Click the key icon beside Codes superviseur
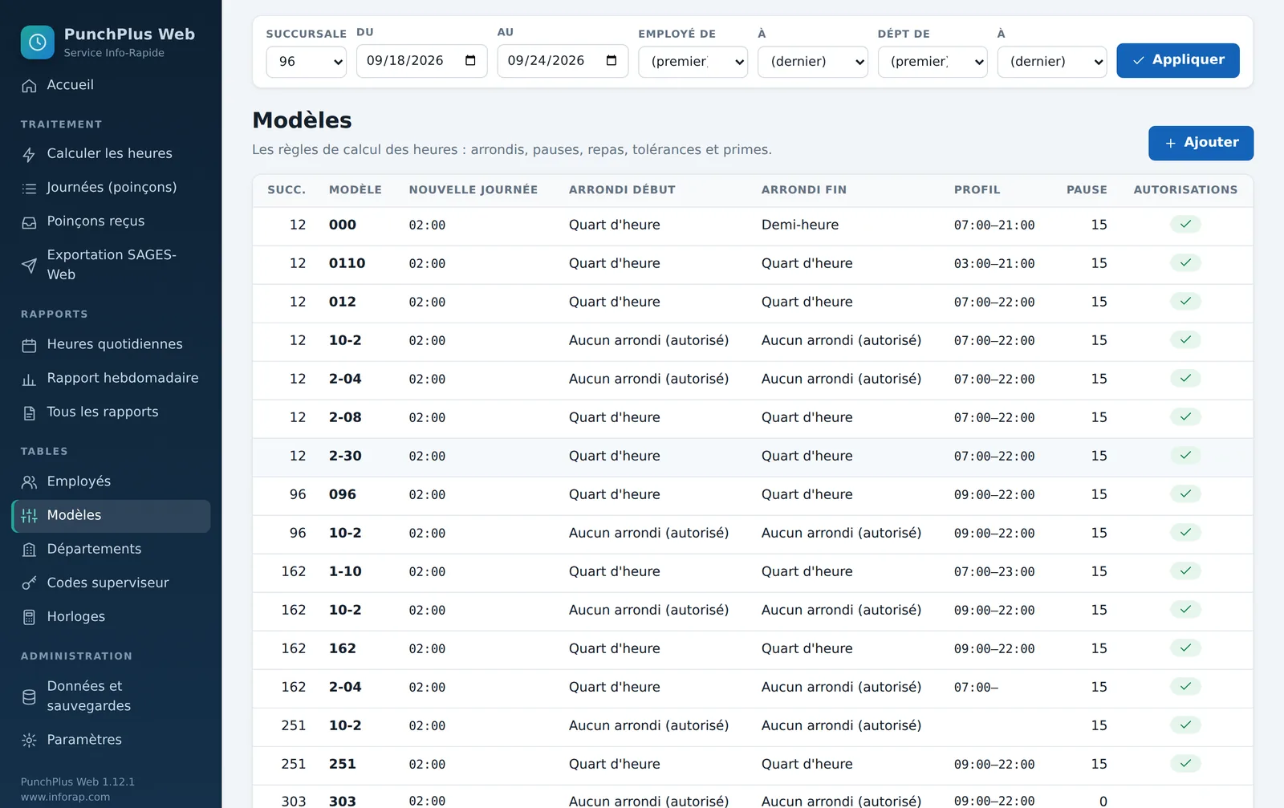The image size is (1284, 808). [x=29, y=583]
